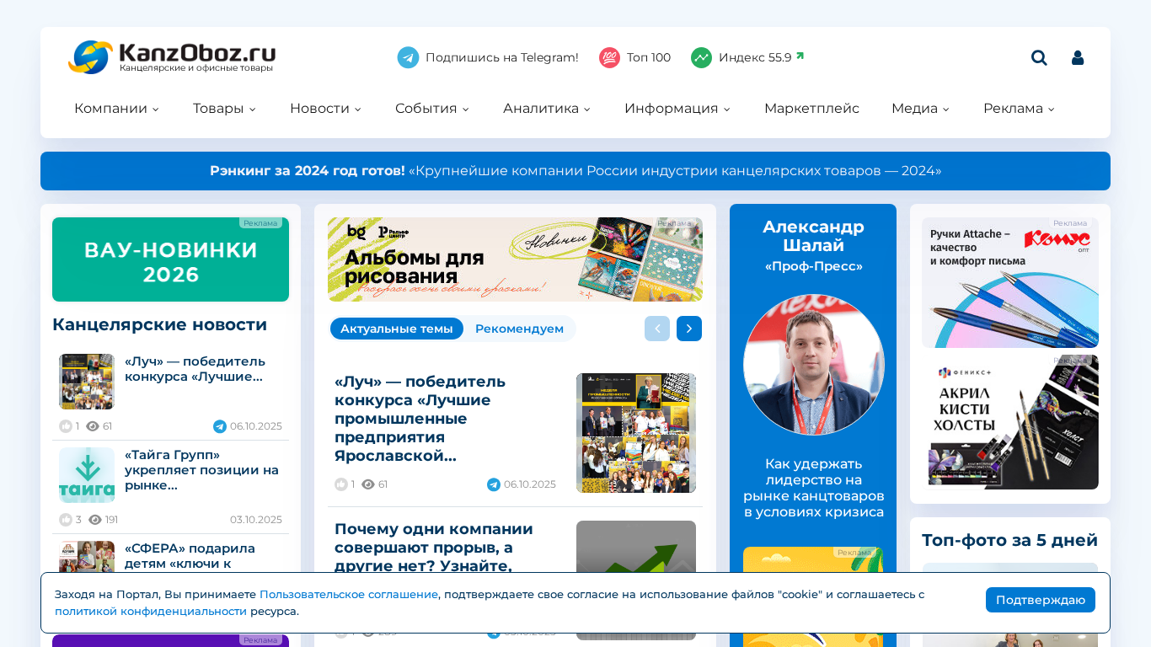
Task: Go to the next slide with right arrow
Action: pyautogui.click(x=689, y=329)
